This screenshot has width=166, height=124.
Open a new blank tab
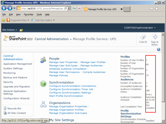click(127, 9)
